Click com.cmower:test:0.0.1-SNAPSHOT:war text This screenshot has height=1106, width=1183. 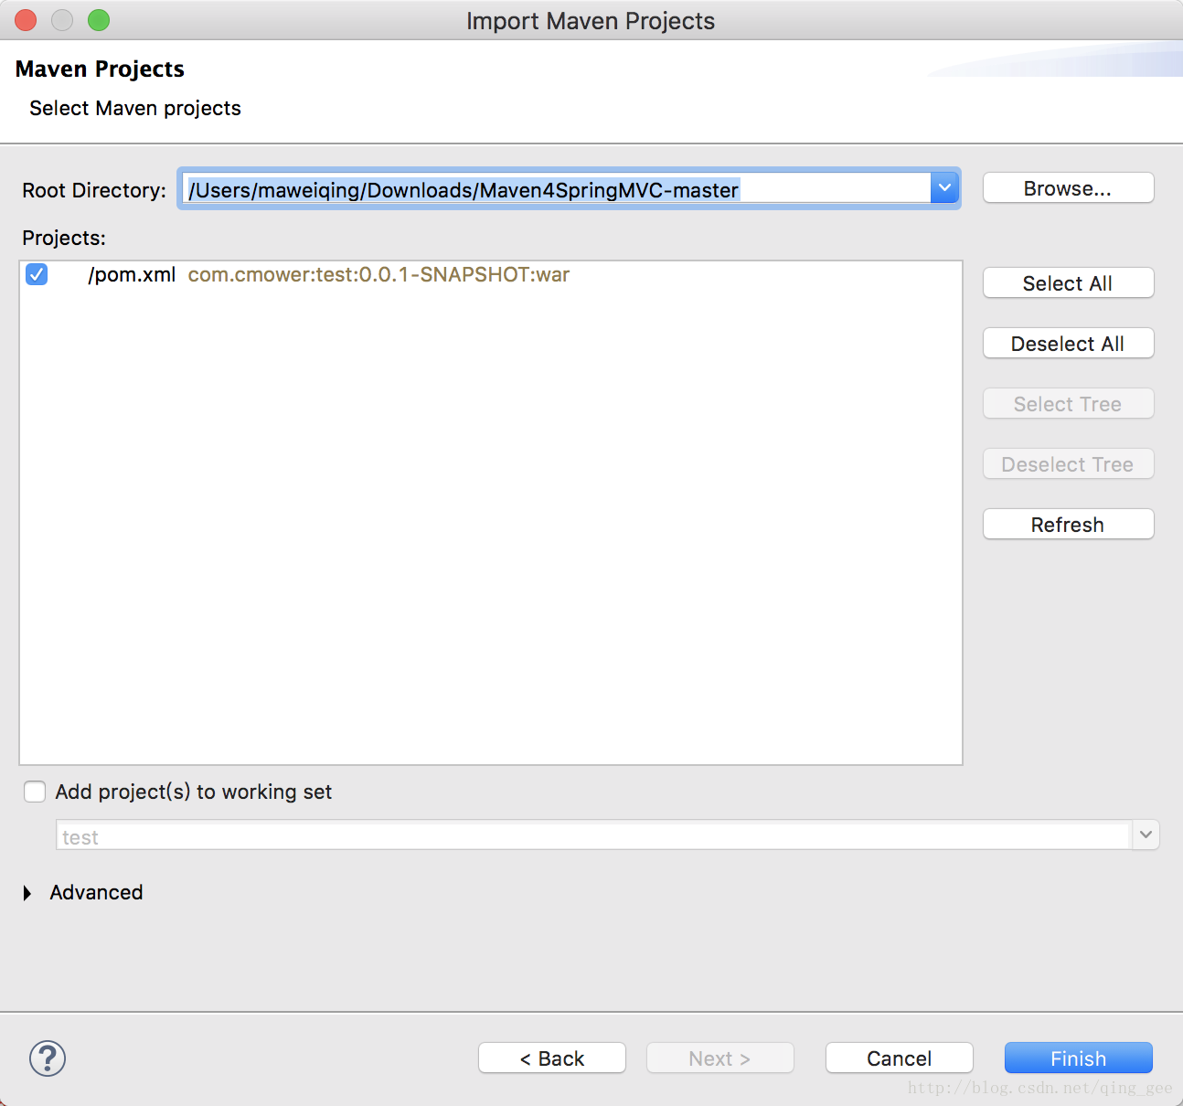[378, 274]
